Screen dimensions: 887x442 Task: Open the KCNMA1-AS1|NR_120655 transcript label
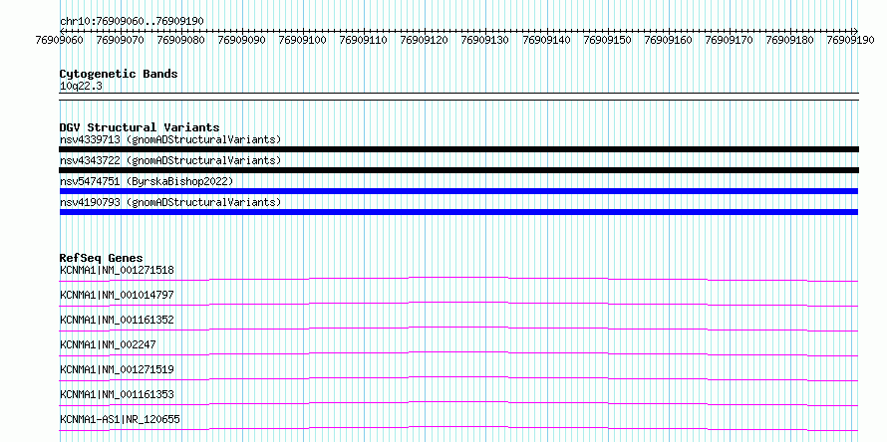pos(120,419)
